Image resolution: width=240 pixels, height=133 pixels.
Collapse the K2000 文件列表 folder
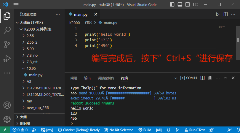39,29
